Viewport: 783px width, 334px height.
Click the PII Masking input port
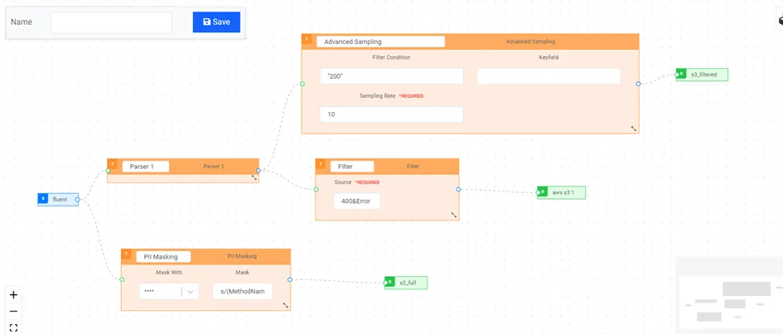click(122, 279)
